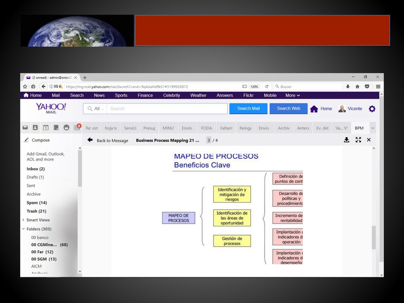Viewport: 404px width, 303px height.
Task: Click the purple Home house icon
Action: 314,109
